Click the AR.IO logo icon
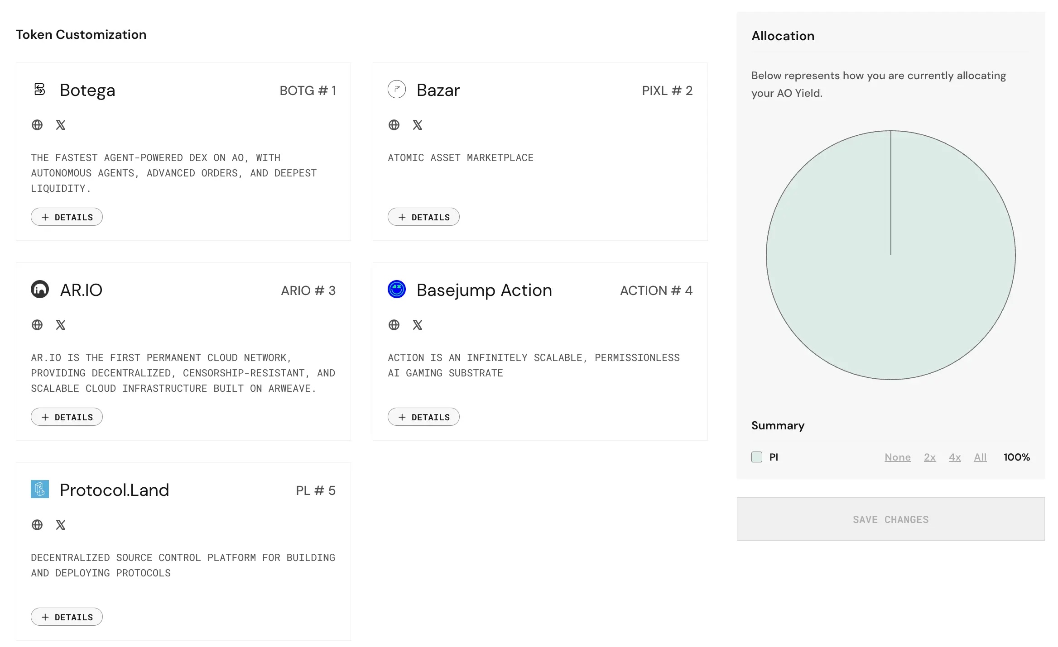Screen dimensions: 1058x647 coord(40,289)
